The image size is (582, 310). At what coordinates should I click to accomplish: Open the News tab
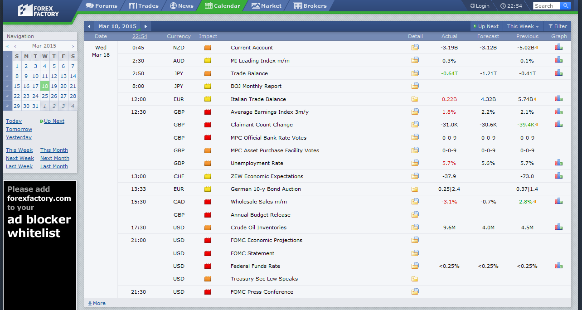pyautogui.click(x=182, y=6)
